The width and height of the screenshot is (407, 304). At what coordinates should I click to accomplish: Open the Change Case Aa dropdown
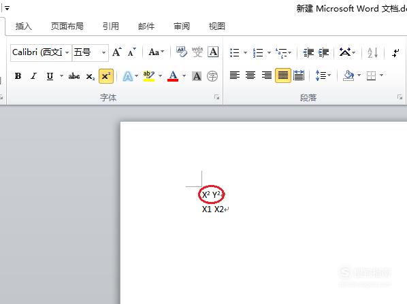click(x=157, y=52)
